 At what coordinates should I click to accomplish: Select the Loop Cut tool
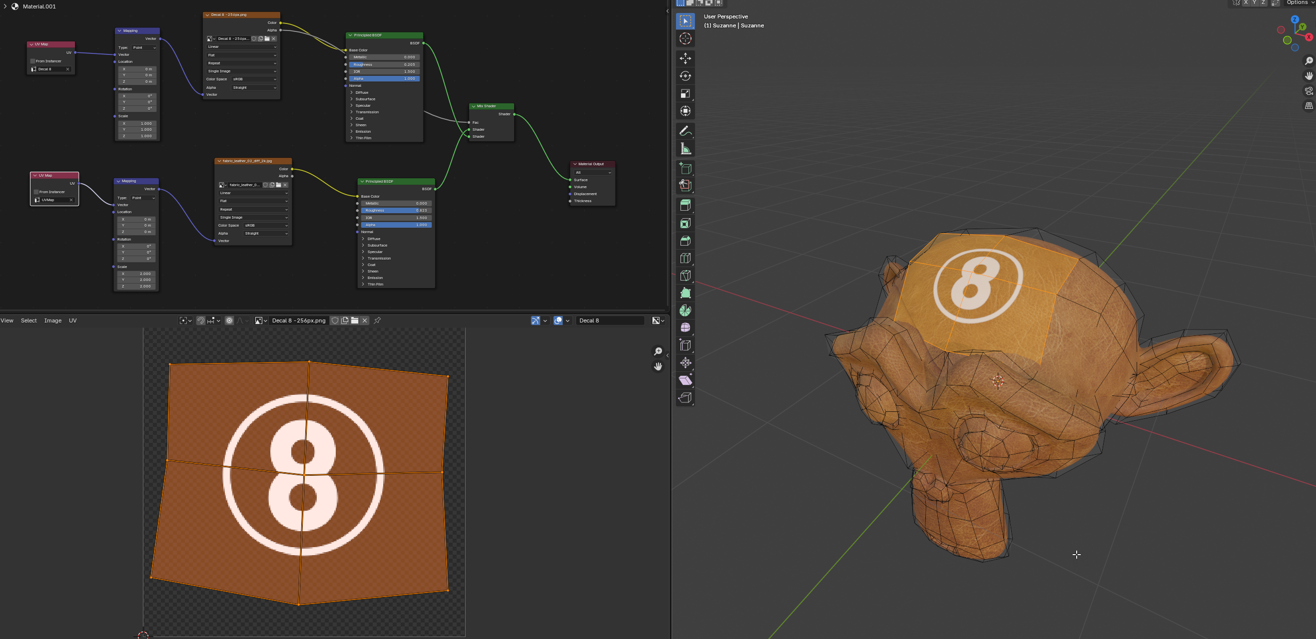click(x=685, y=258)
